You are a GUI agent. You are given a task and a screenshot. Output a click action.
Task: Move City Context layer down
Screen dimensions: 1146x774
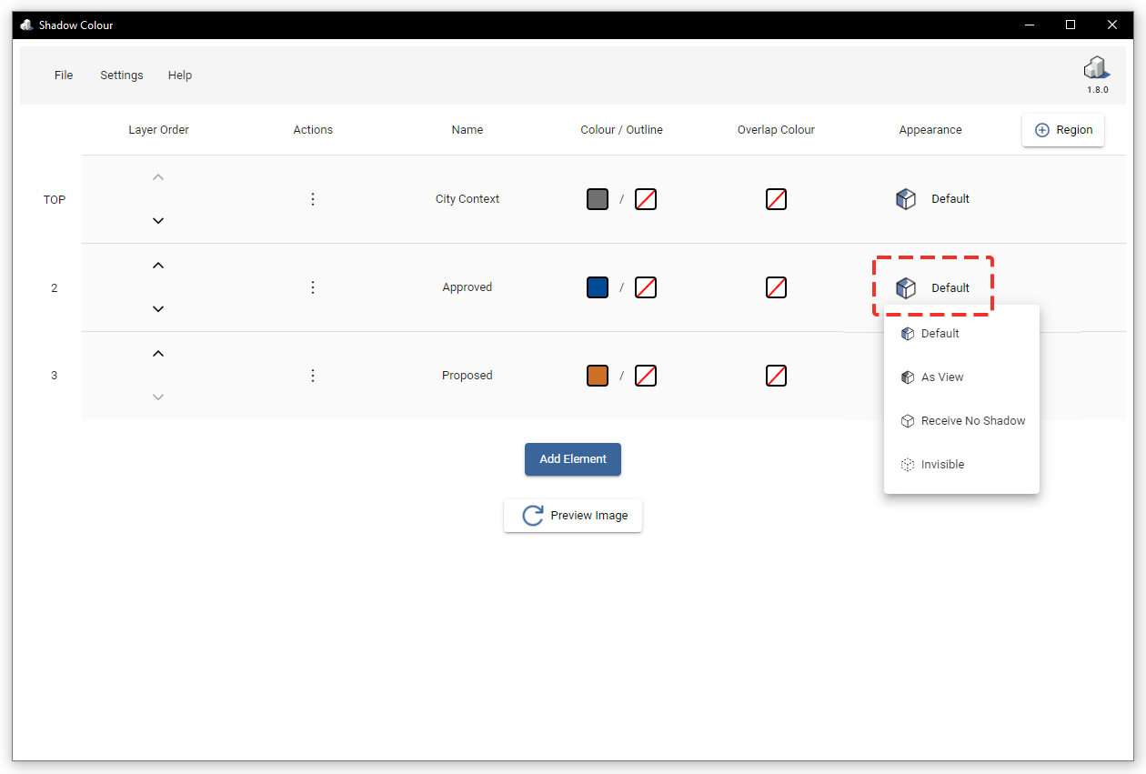[x=158, y=220]
